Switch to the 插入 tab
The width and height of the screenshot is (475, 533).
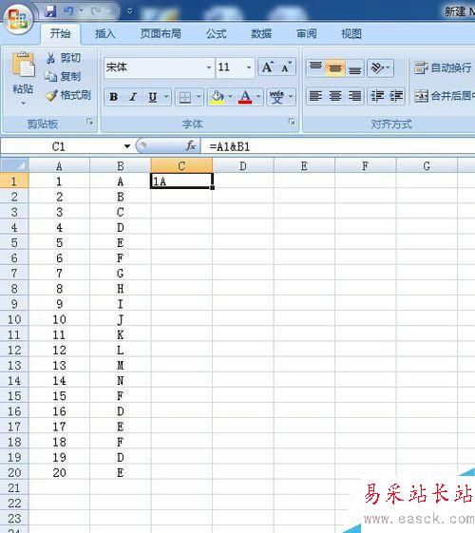105,33
